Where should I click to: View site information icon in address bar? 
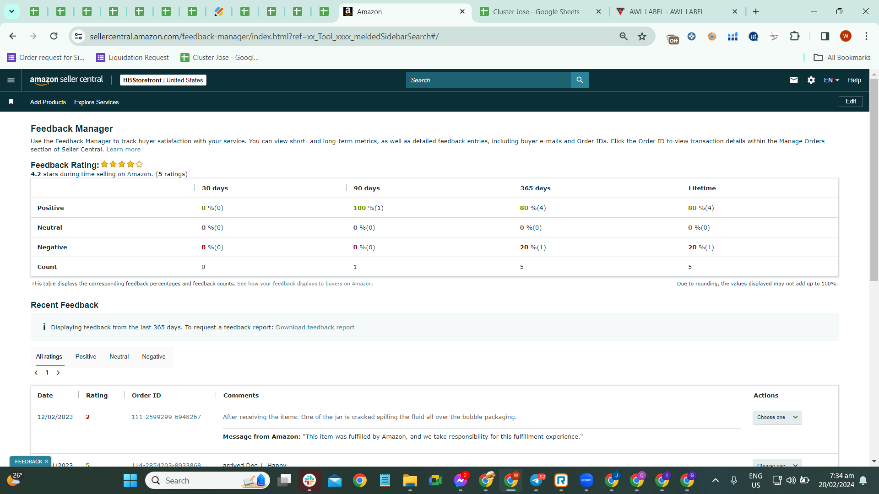click(79, 36)
